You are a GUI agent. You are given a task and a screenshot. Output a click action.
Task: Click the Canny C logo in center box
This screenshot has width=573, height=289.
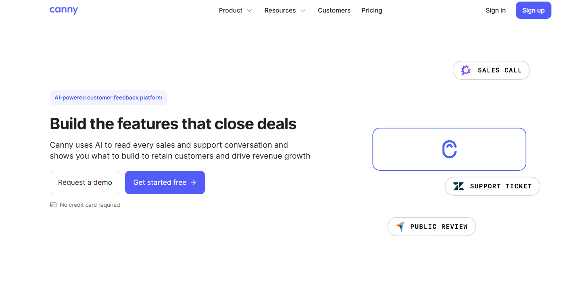(x=450, y=149)
